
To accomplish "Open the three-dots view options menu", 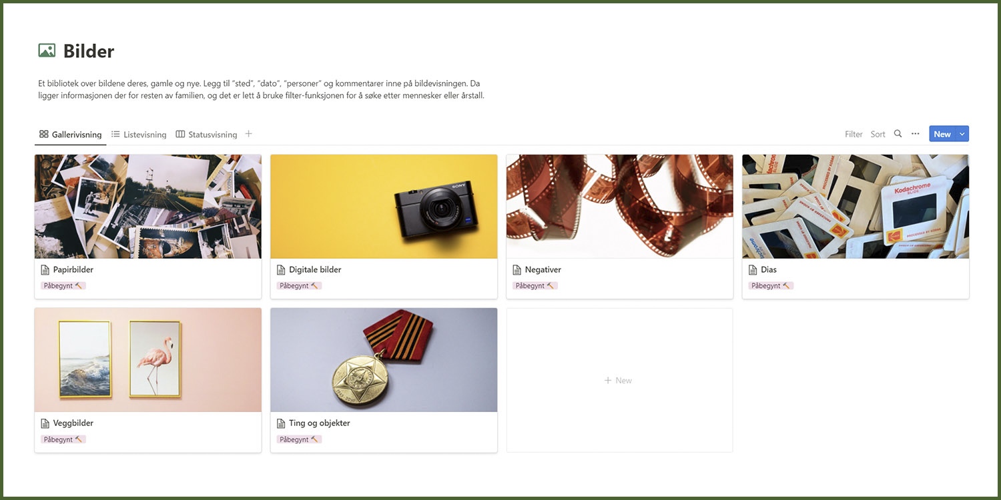I will [x=916, y=134].
